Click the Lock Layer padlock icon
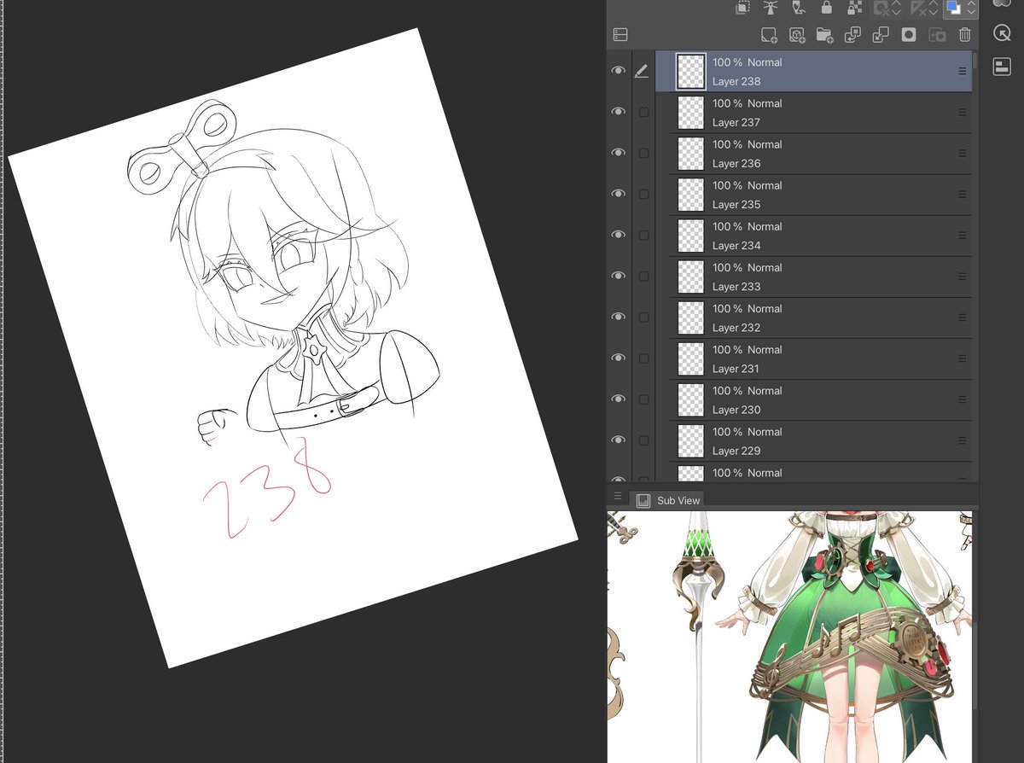This screenshot has width=1024, height=763. [x=826, y=8]
